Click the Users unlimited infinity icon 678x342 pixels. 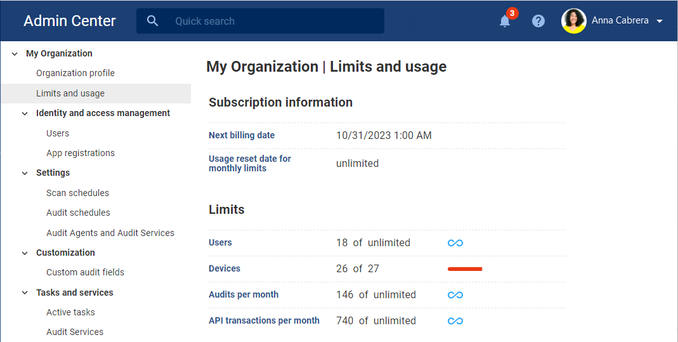(455, 243)
